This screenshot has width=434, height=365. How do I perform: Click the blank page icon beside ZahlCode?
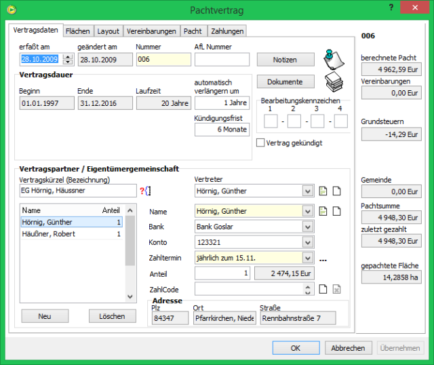tap(323, 289)
